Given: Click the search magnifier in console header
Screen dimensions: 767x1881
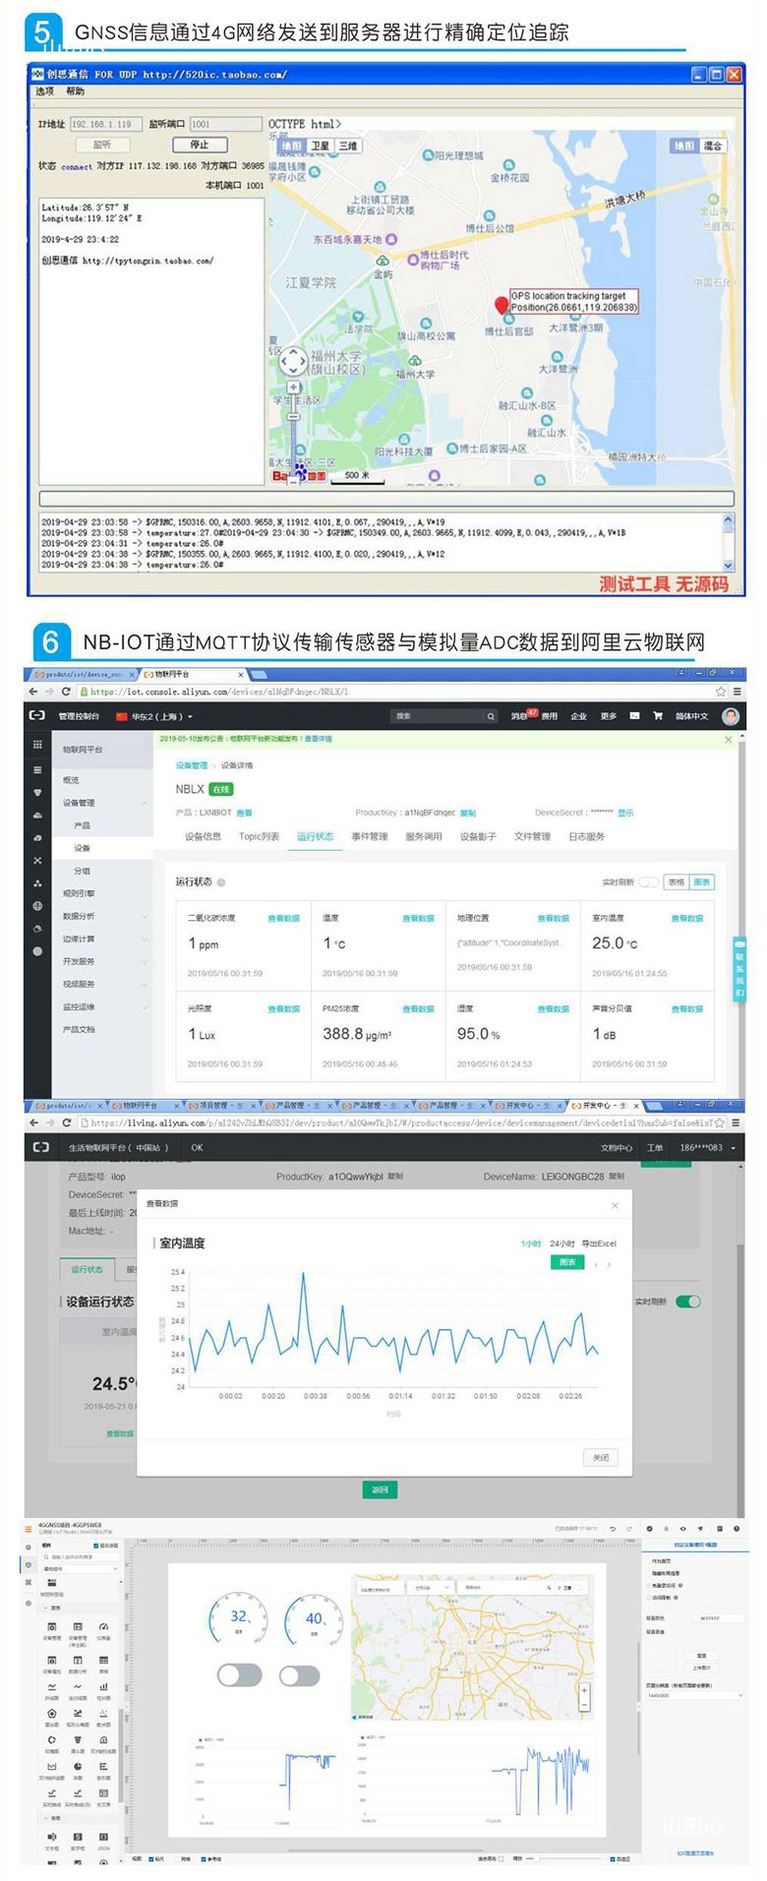Looking at the screenshot, I should click(x=490, y=716).
